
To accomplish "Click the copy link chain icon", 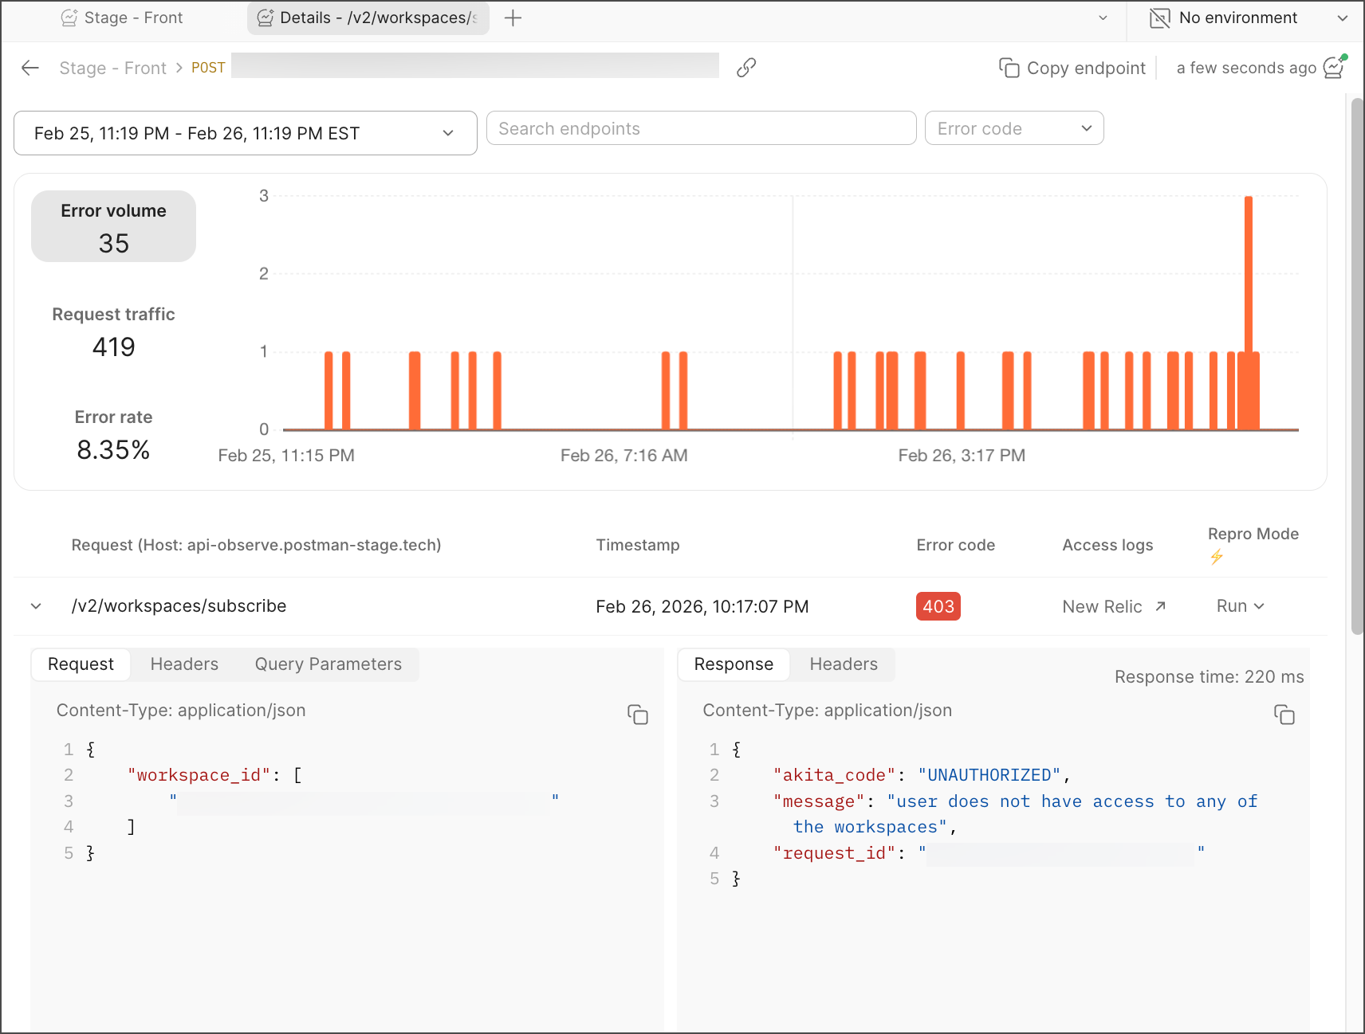I will tap(746, 68).
